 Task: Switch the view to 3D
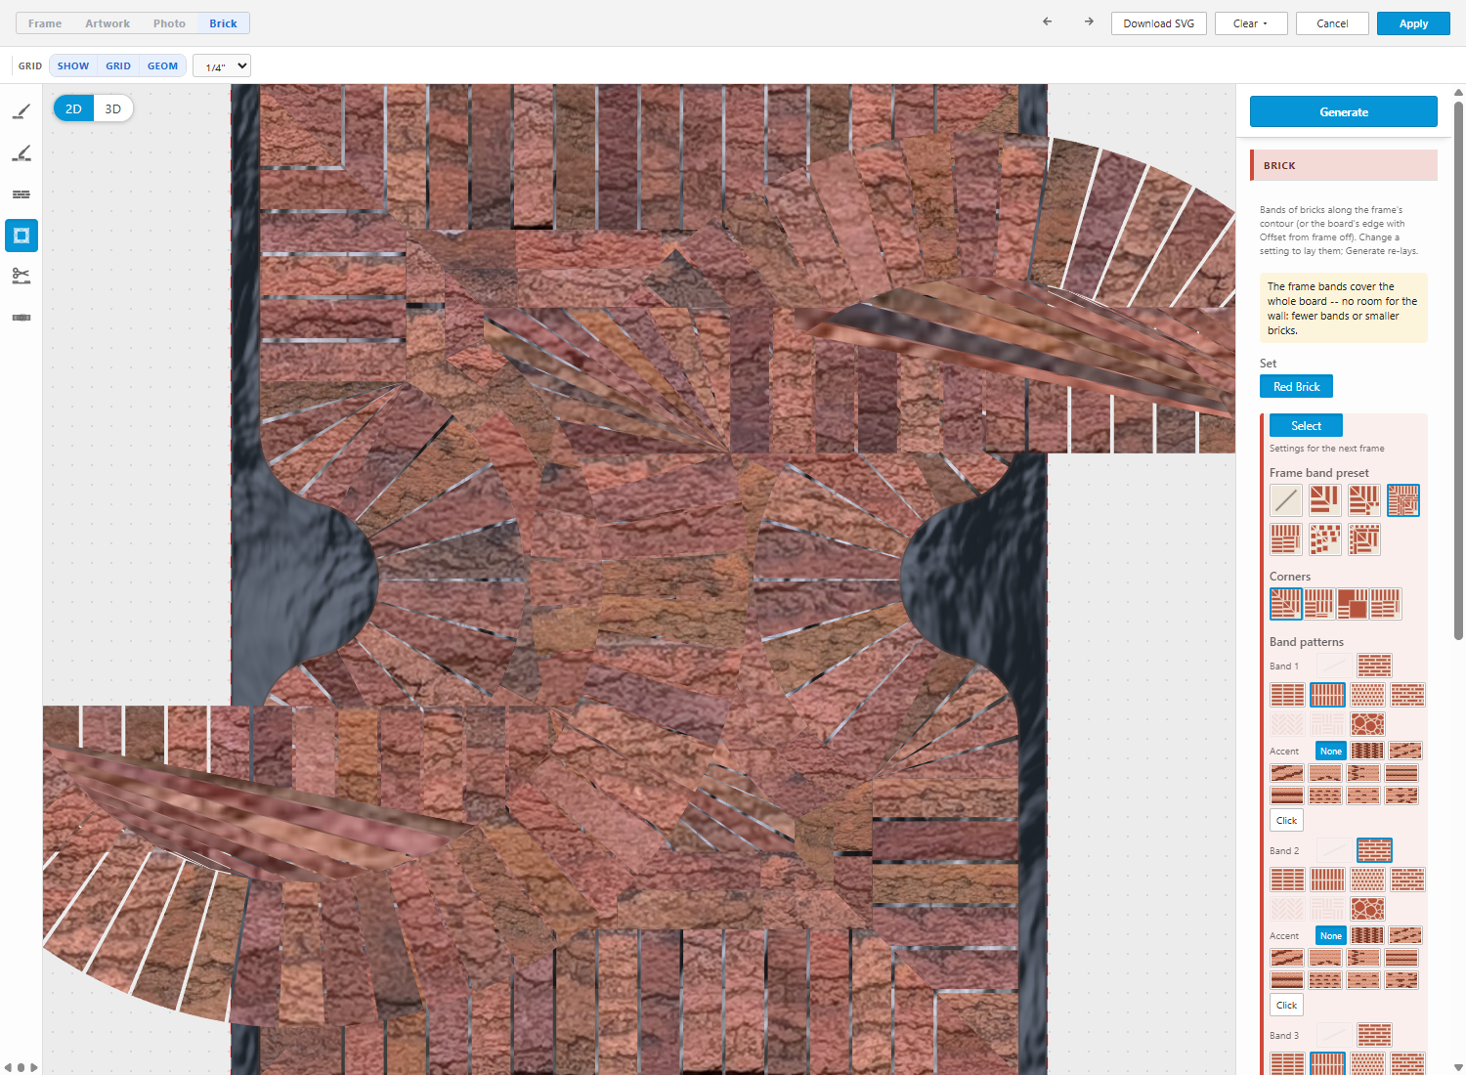pos(113,108)
